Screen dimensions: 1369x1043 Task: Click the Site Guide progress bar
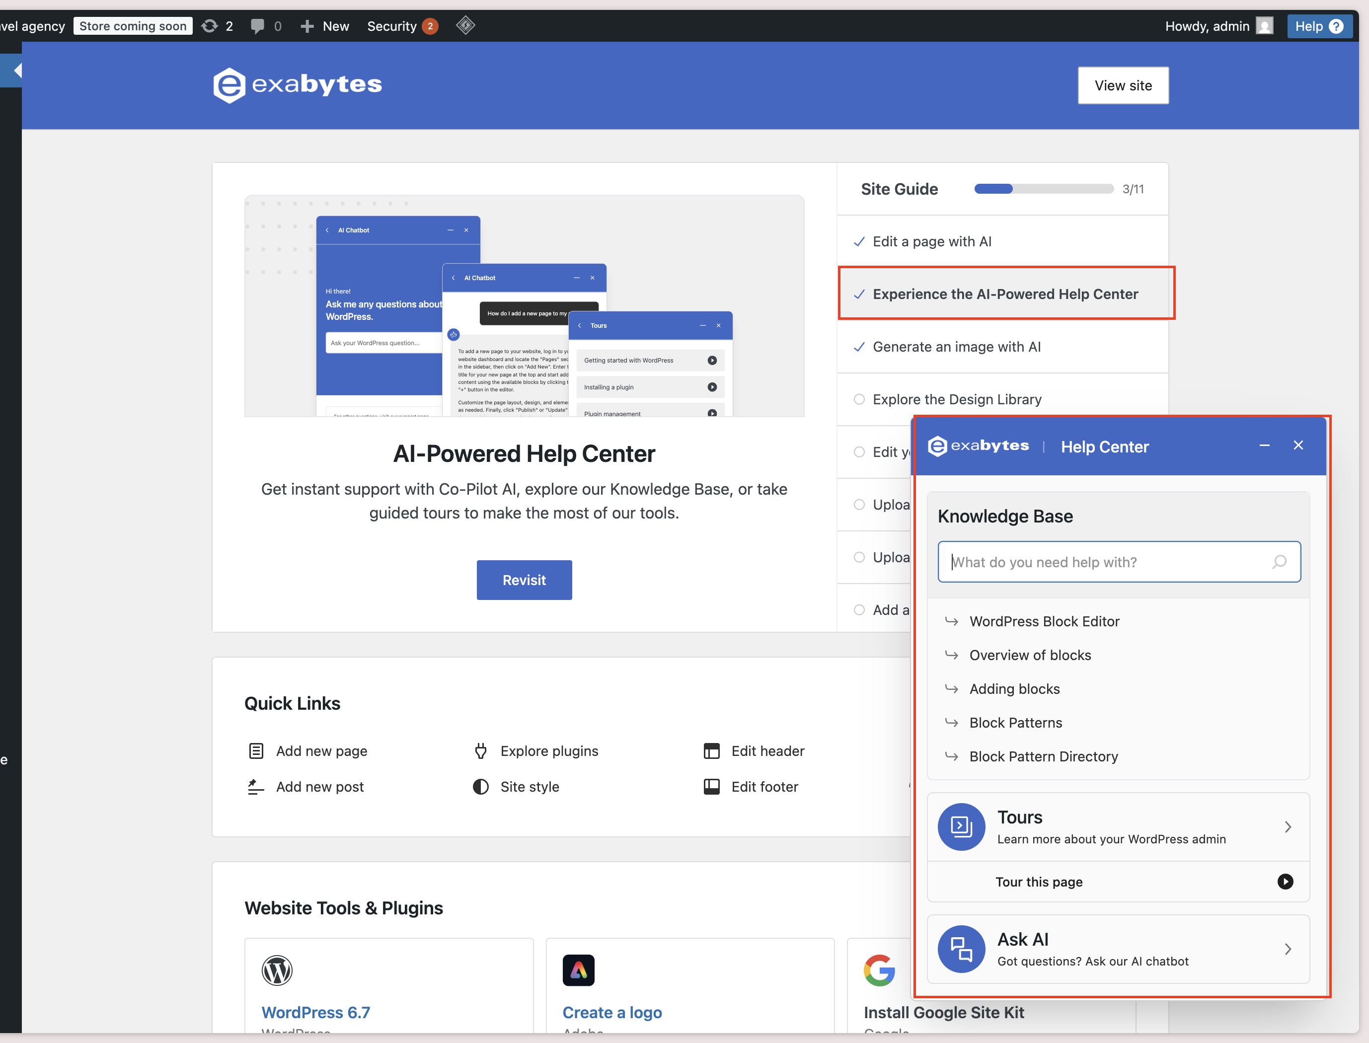(1043, 189)
